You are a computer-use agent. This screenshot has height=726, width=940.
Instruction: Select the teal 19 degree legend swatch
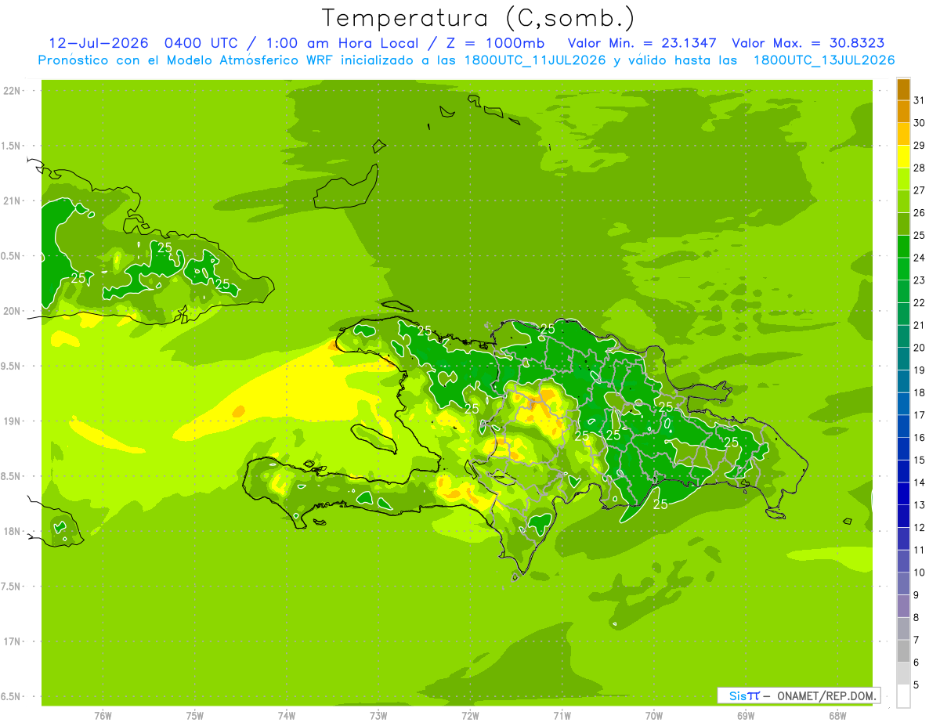pos(903,359)
